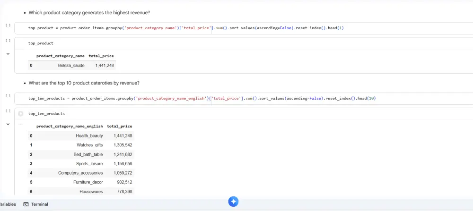Open the Variables panel

[x=8, y=204]
